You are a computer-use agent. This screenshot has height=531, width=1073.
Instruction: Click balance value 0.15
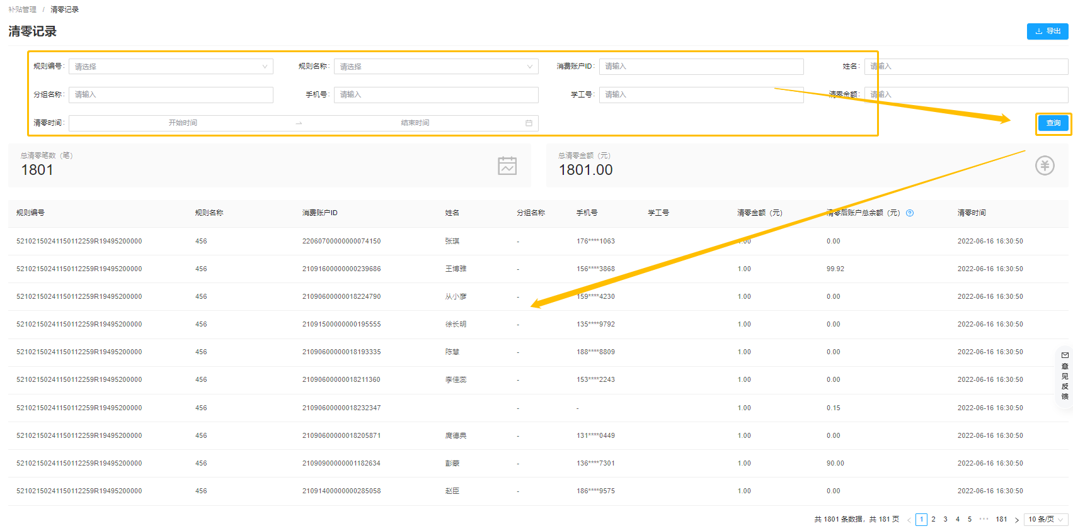click(834, 408)
